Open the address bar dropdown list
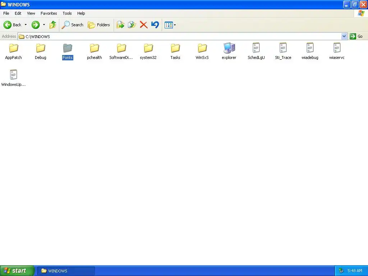Screen dimensions: 368x276 344,36
